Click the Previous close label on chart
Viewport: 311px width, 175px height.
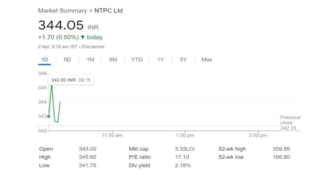(x=290, y=120)
